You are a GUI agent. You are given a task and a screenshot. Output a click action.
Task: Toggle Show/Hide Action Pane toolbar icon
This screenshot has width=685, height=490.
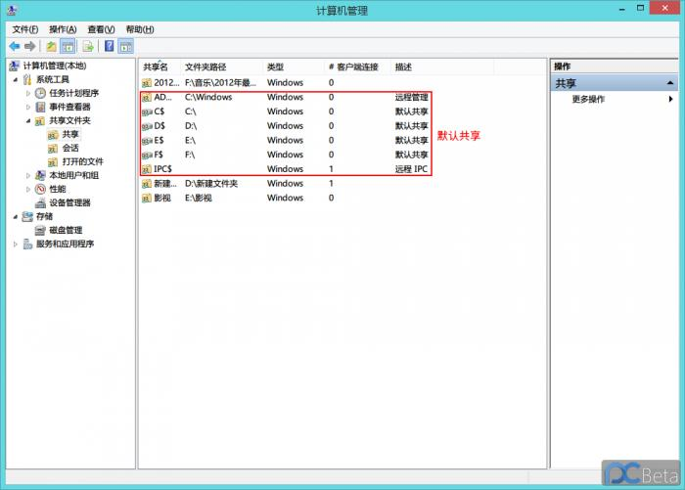coord(126,46)
